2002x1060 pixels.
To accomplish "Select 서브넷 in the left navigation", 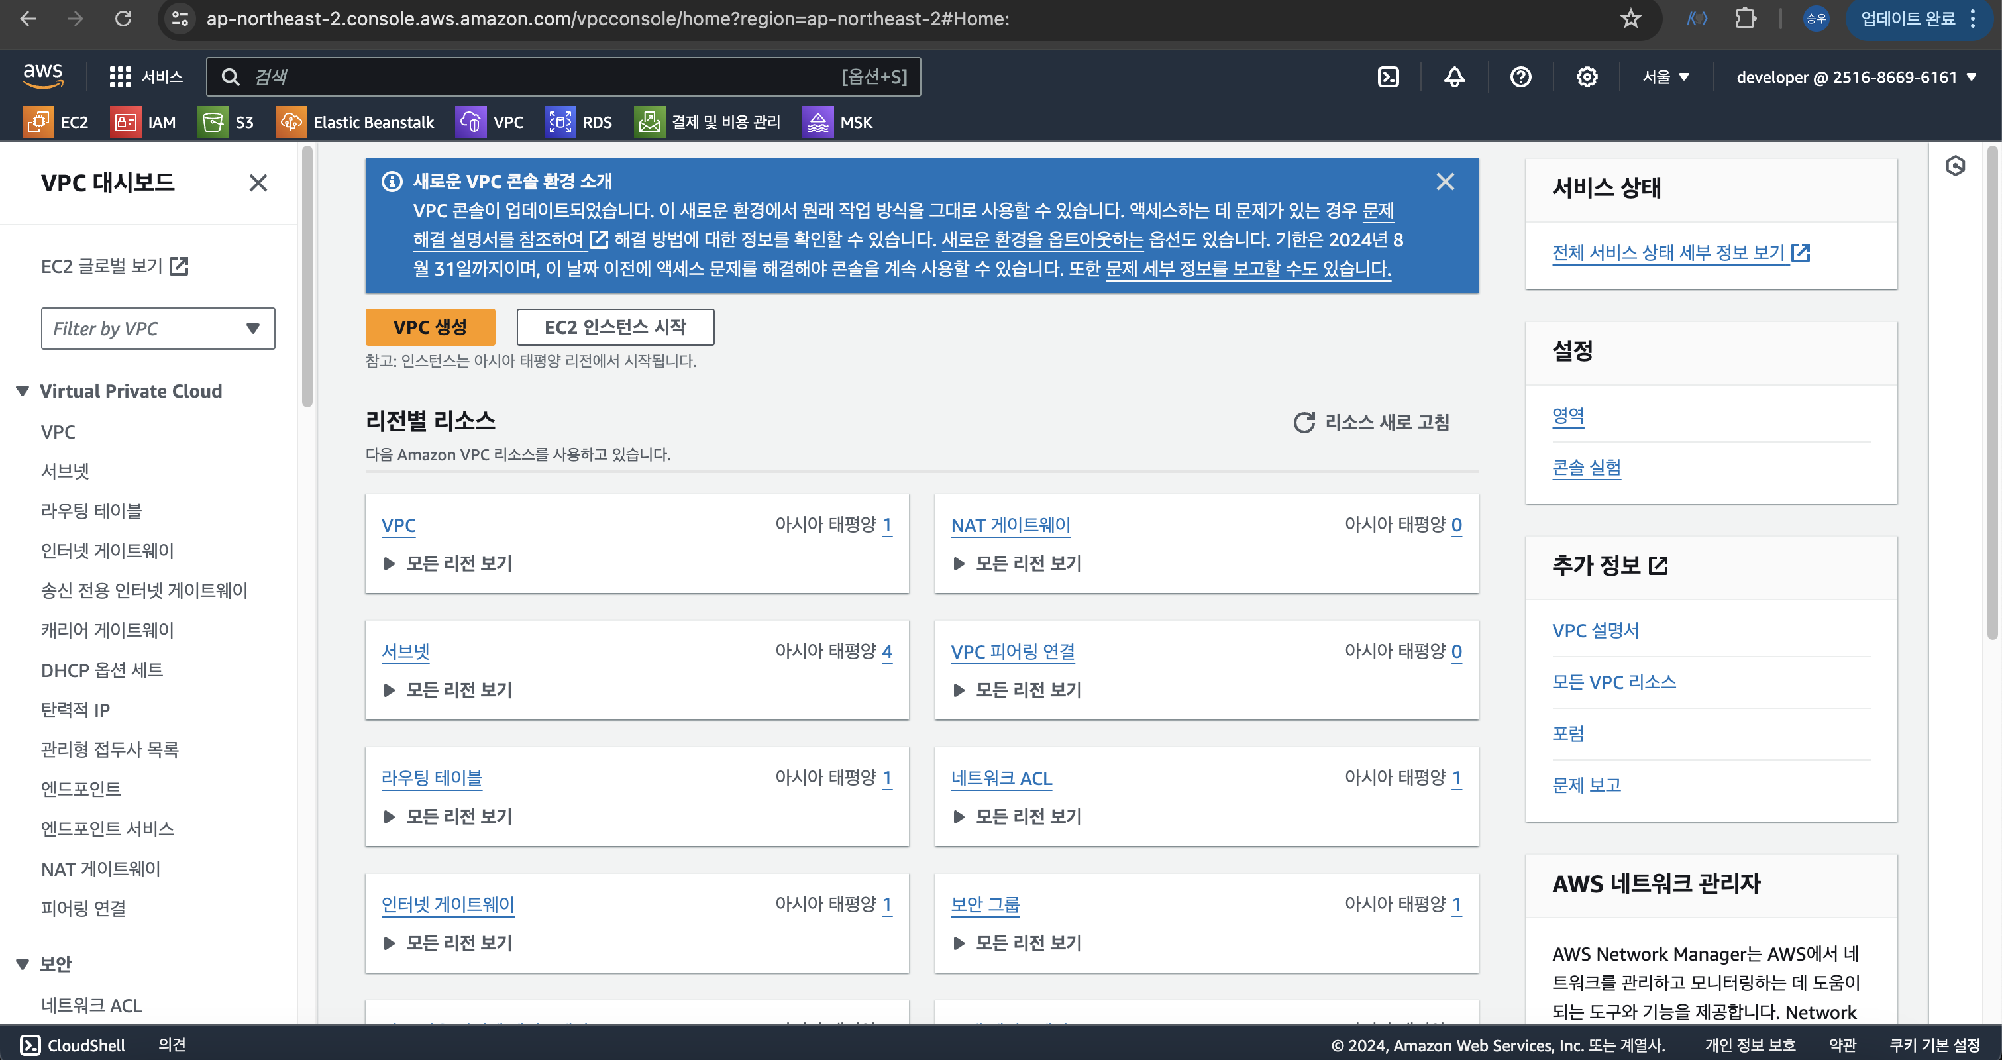I will [66, 471].
